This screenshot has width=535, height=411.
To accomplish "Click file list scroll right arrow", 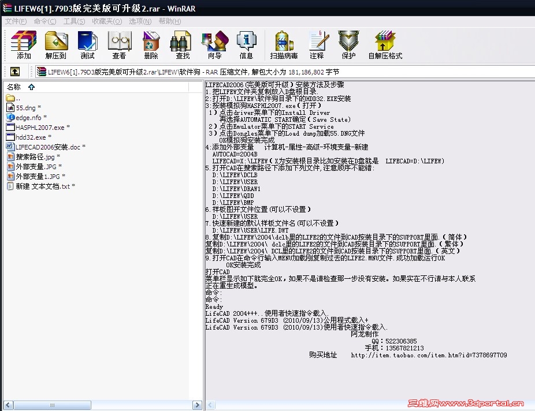I will click(x=197, y=405).
